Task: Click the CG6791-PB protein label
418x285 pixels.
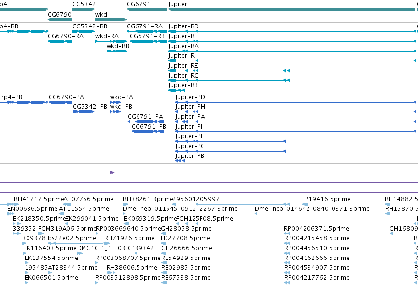Action: (149, 127)
